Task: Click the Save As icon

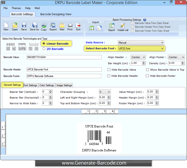Action: (34, 25)
